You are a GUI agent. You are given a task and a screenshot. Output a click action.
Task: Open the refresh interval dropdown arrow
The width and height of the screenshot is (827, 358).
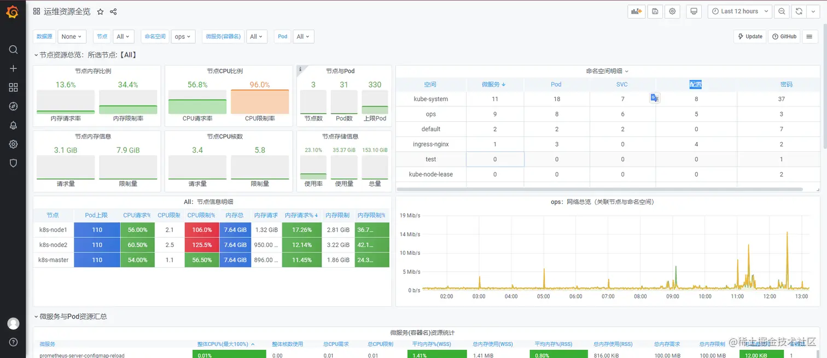[x=813, y=11]
